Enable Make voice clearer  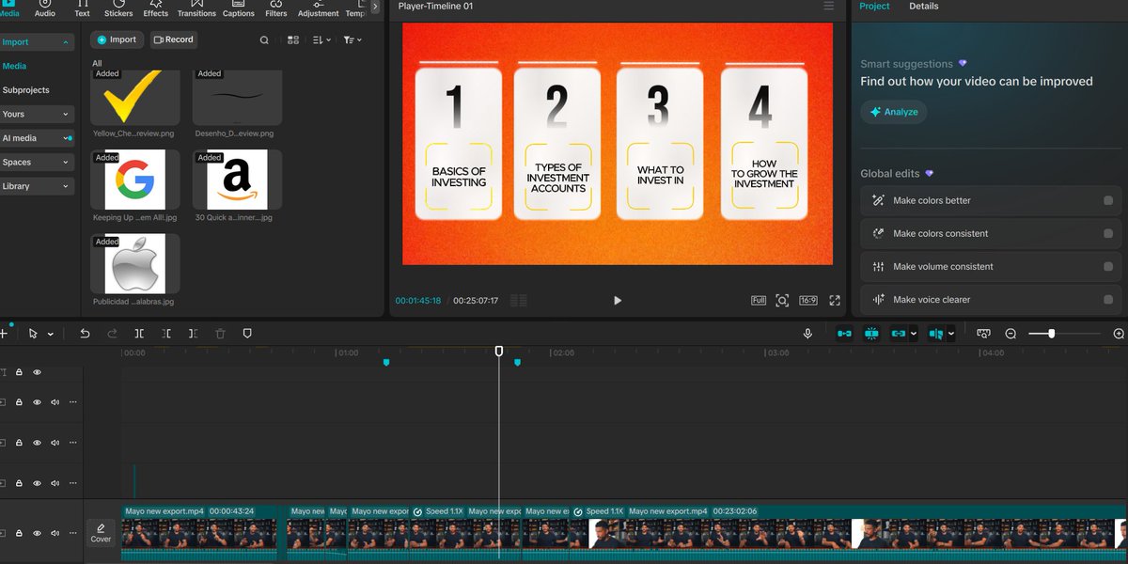(1108, 300)
